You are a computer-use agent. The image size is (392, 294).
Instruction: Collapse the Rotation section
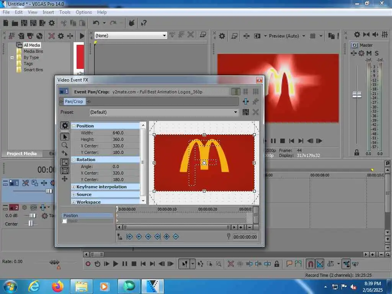coord(74,160)
